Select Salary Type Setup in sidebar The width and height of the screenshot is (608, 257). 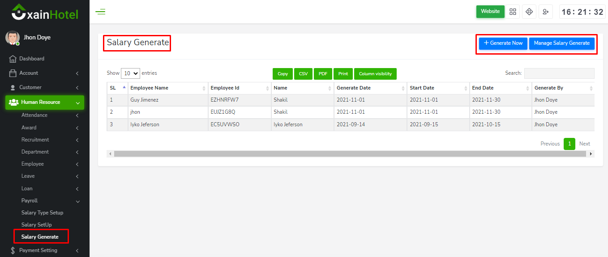pos(42,213)
